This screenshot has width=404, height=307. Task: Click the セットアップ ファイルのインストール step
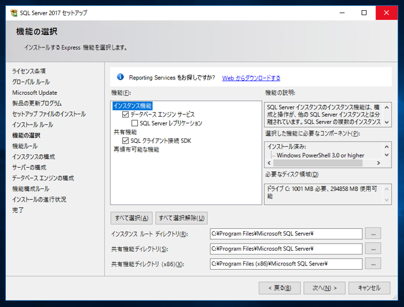coord(49,114)
